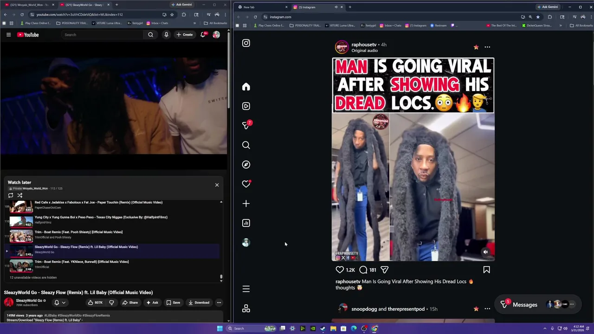Open Instagram search from the sidebar

point(246,145)
